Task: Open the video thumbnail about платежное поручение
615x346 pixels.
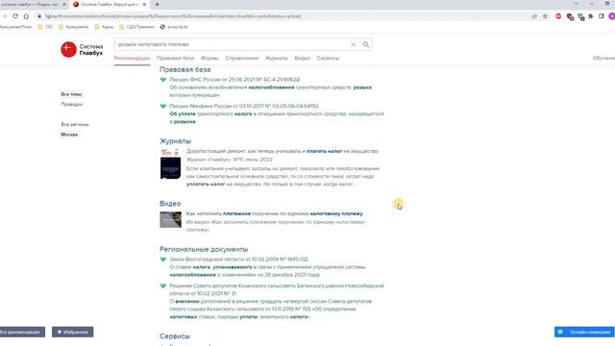Action: point(171,220)
